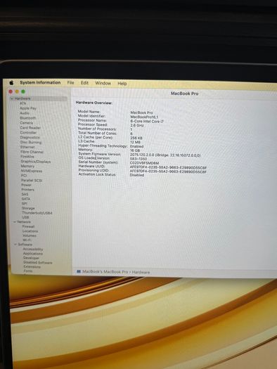Collapse the Hardware section in sidebar

pyautogui.click(x=12, y=98)
